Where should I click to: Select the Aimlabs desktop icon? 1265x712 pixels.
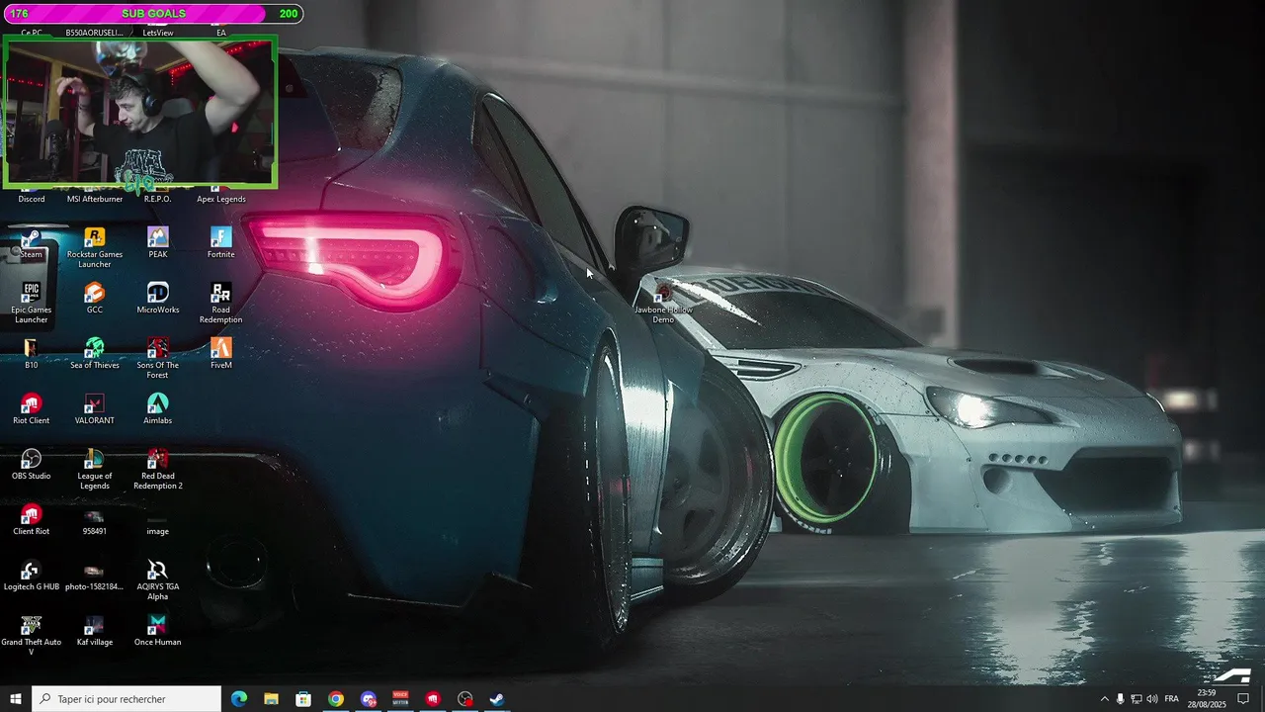(x=158, y=409)
